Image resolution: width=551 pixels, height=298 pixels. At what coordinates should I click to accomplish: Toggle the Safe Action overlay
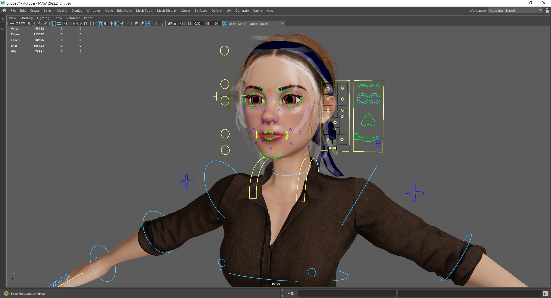tap(81, 23)
